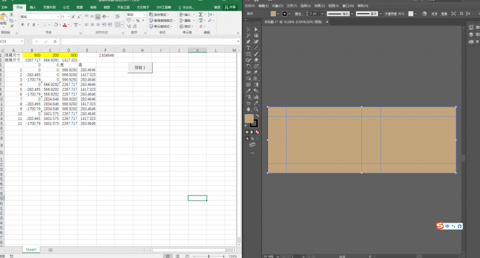Select the Eraser tool in the toolbox
This screenshot has width=480, height=258.
[x=256, y=60]
